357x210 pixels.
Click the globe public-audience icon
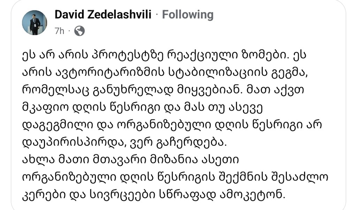click(79, 31)
